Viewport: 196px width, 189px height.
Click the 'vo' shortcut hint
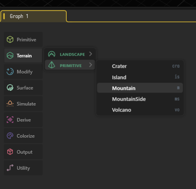[x=177, y=110]
